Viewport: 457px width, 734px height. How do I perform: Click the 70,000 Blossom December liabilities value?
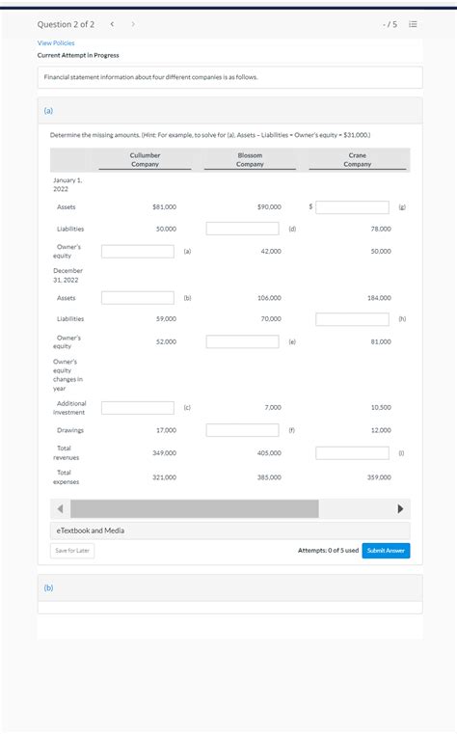tap(271, 319)
